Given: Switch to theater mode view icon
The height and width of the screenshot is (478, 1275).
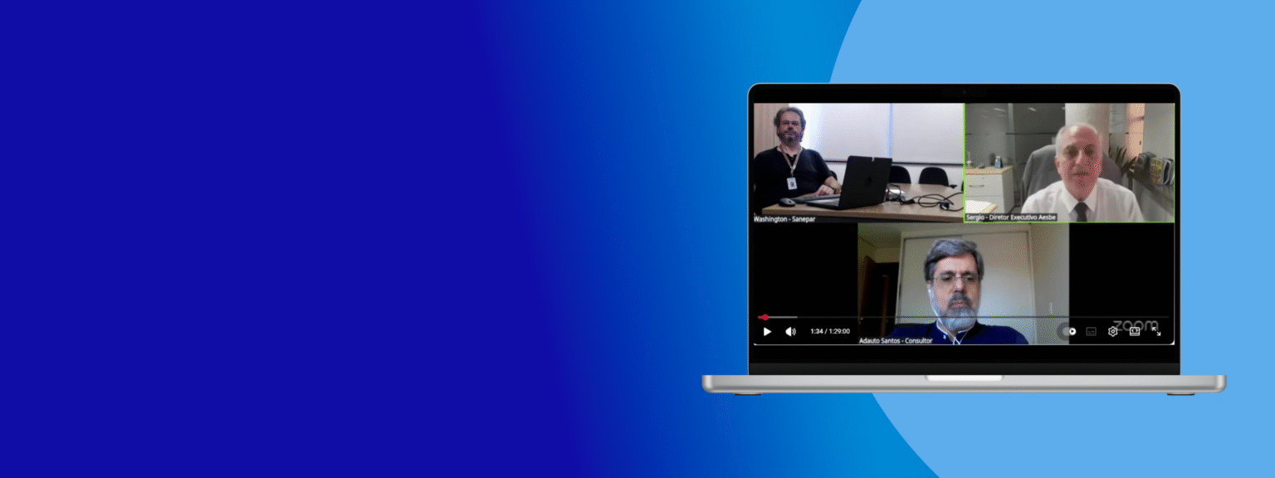Looking at the screenshot, I should click(x=1134, y=331).
